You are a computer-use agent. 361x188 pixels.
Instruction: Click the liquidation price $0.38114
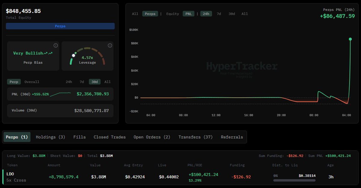tap(307, 175)
